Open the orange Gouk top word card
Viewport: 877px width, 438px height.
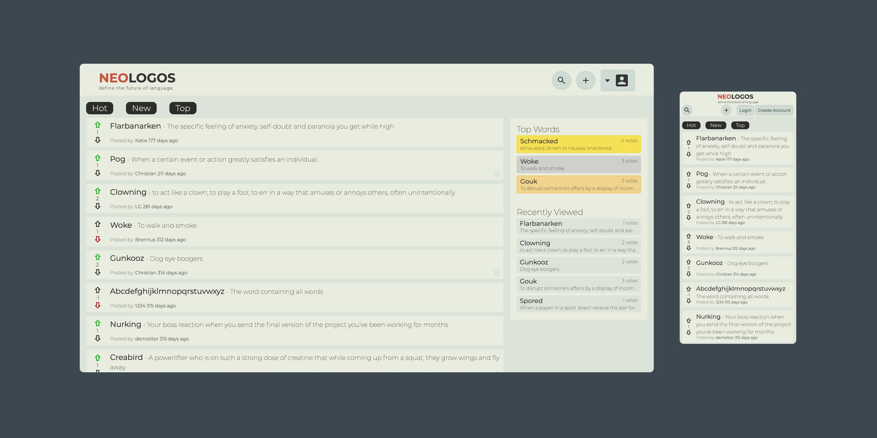coord(578,184)
